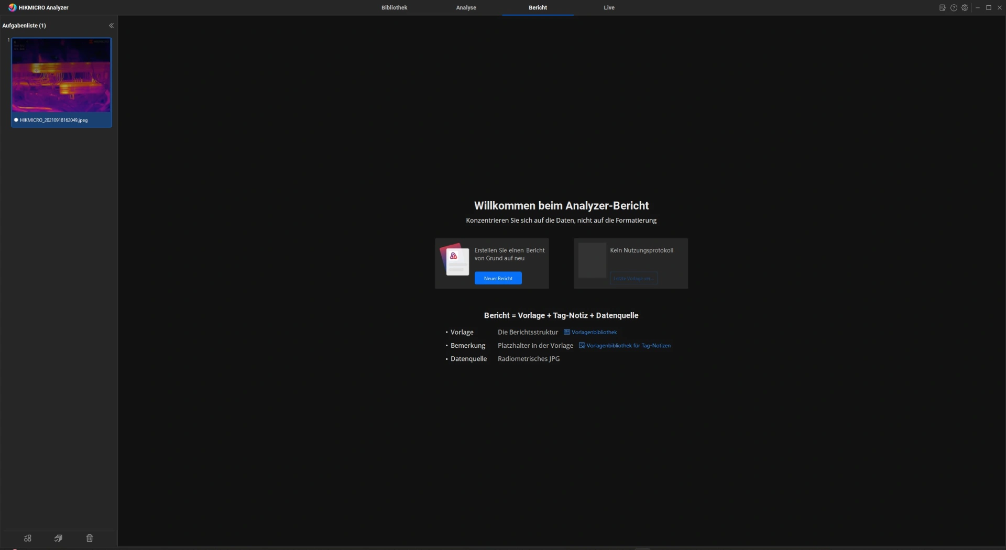Viewport: 1006px width, 550px height.
Task: Toggle selection circle beside HIKMICRO_20210918162049.jpeg
Action: coord(16,120)
